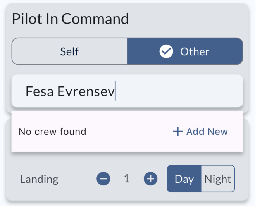The image size is (255, 206).
Task: Click the empty area right of the typed name
Action: tap(178, 91)
